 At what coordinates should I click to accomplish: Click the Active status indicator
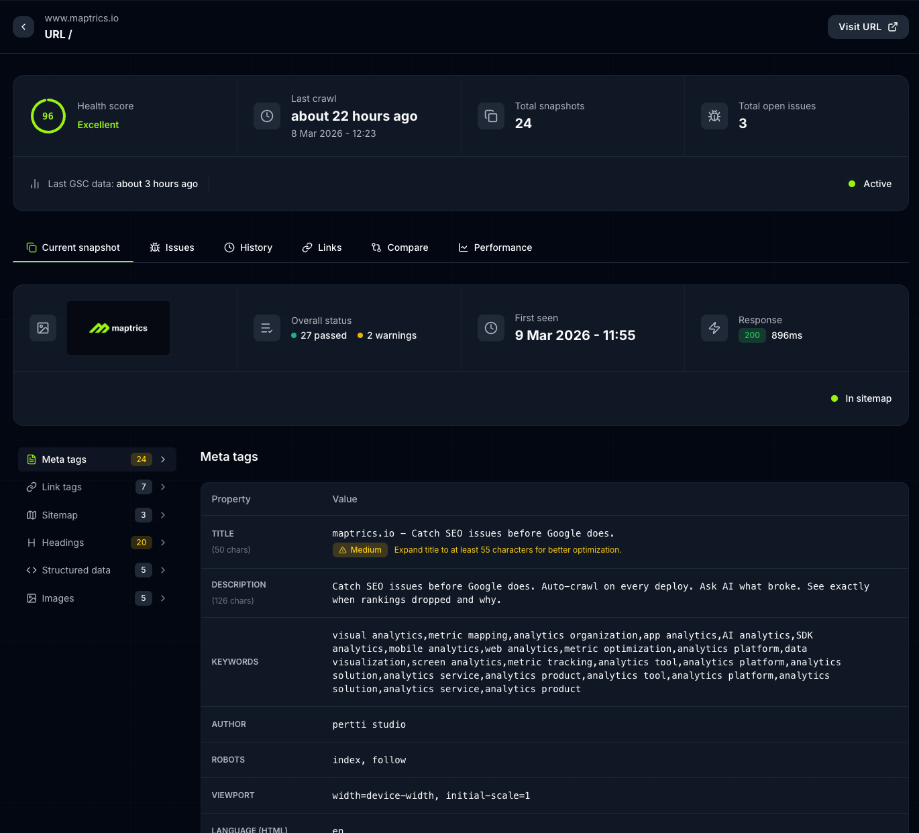point(870,184)
